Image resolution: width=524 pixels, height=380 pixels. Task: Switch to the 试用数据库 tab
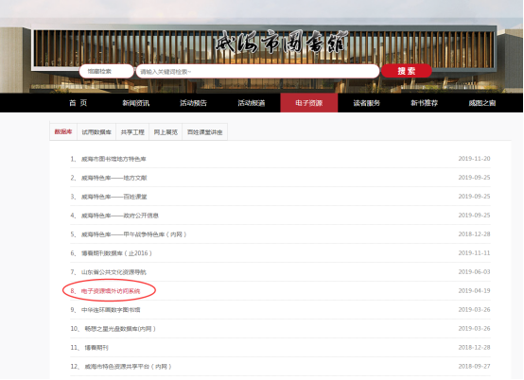pos(96,132)
